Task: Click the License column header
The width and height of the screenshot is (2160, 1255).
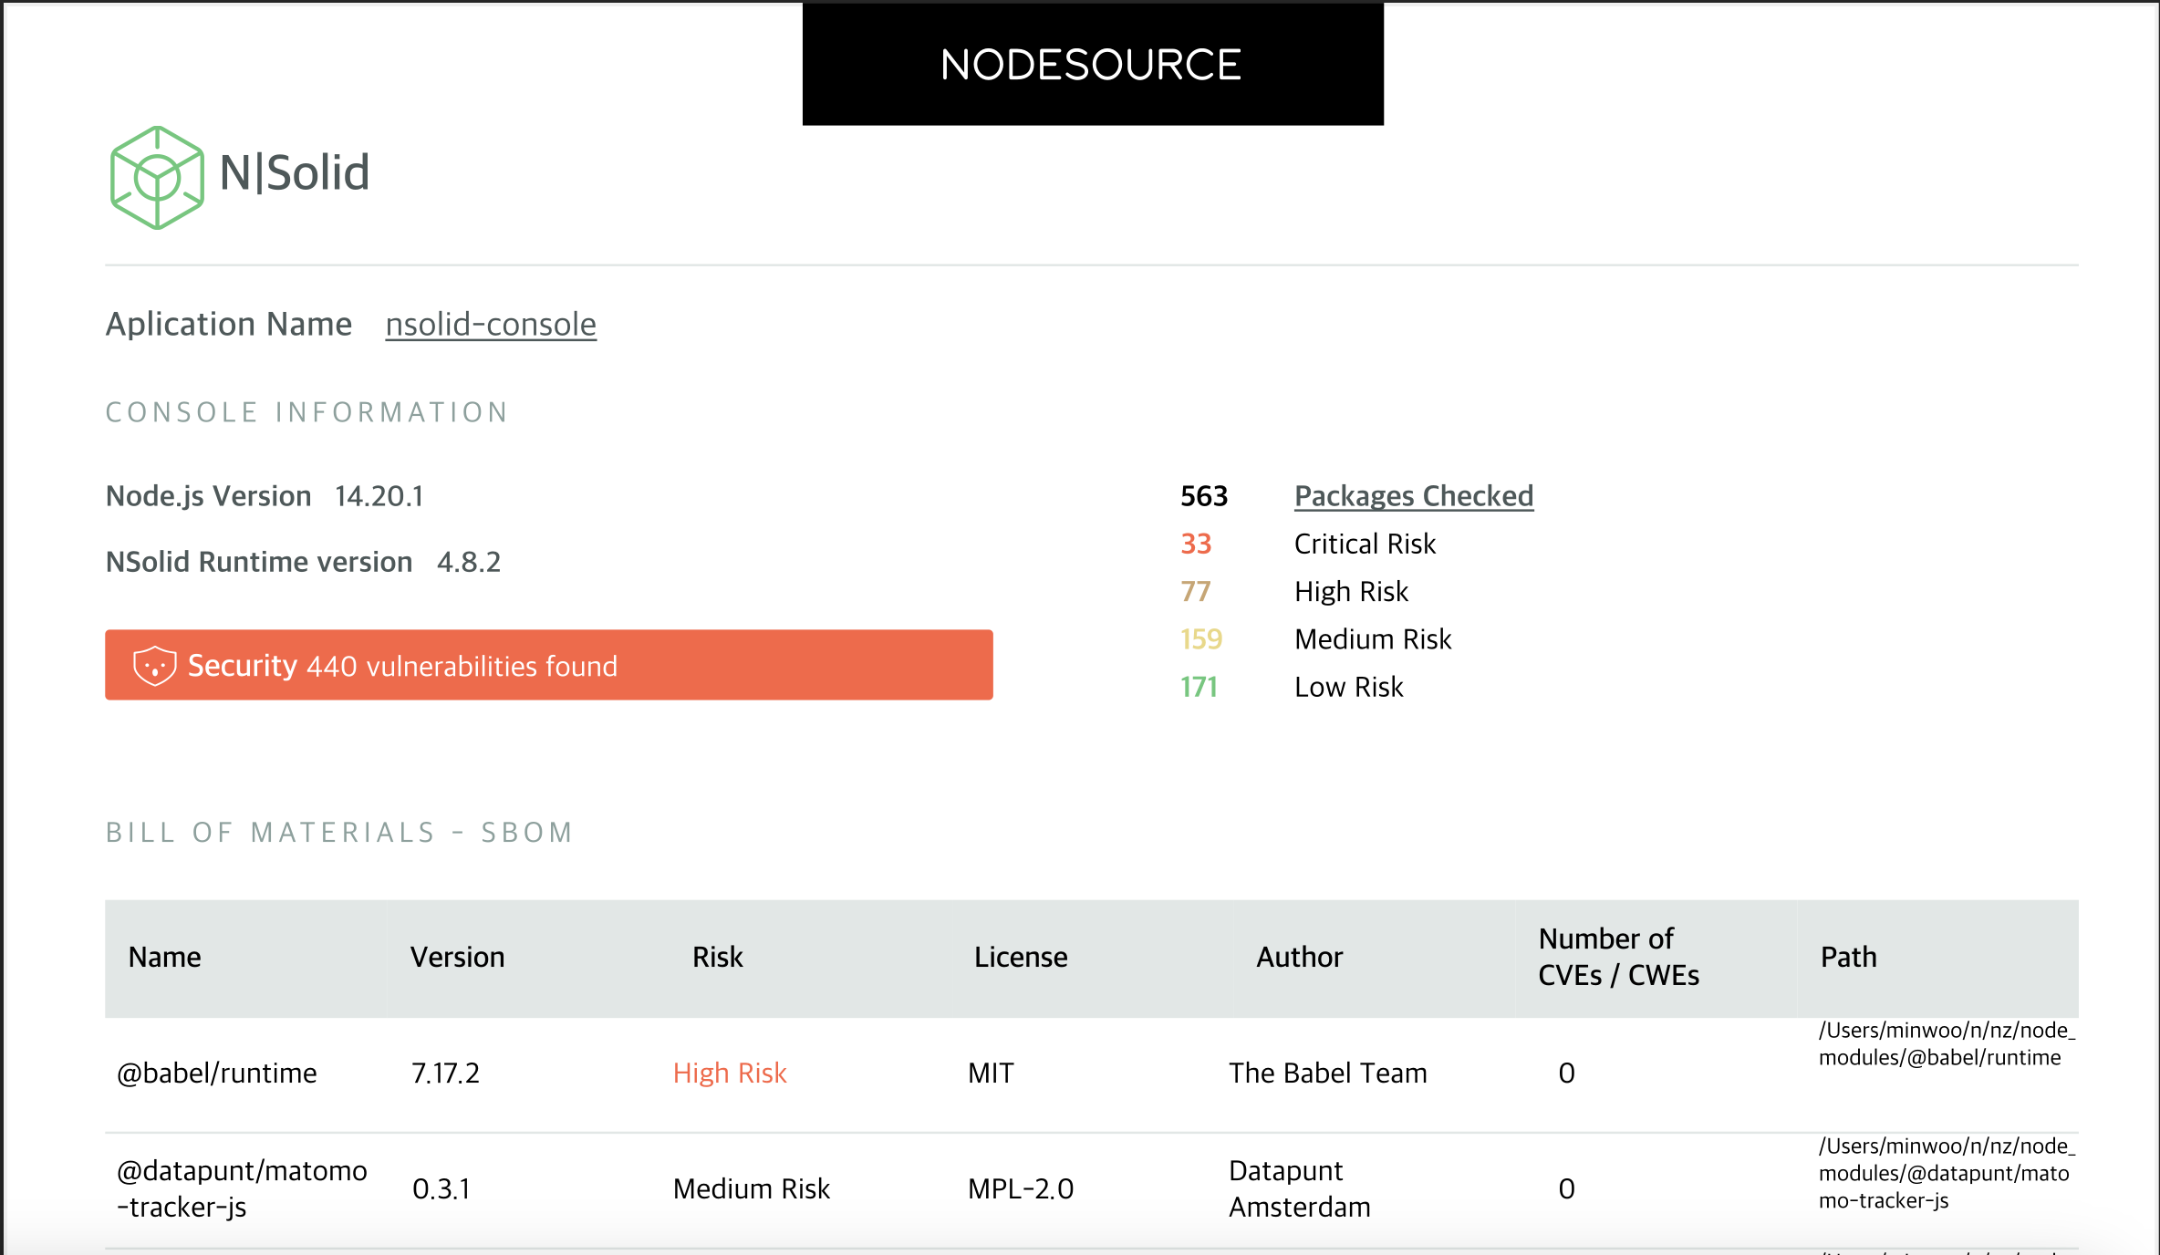Action: [1020, 957]
